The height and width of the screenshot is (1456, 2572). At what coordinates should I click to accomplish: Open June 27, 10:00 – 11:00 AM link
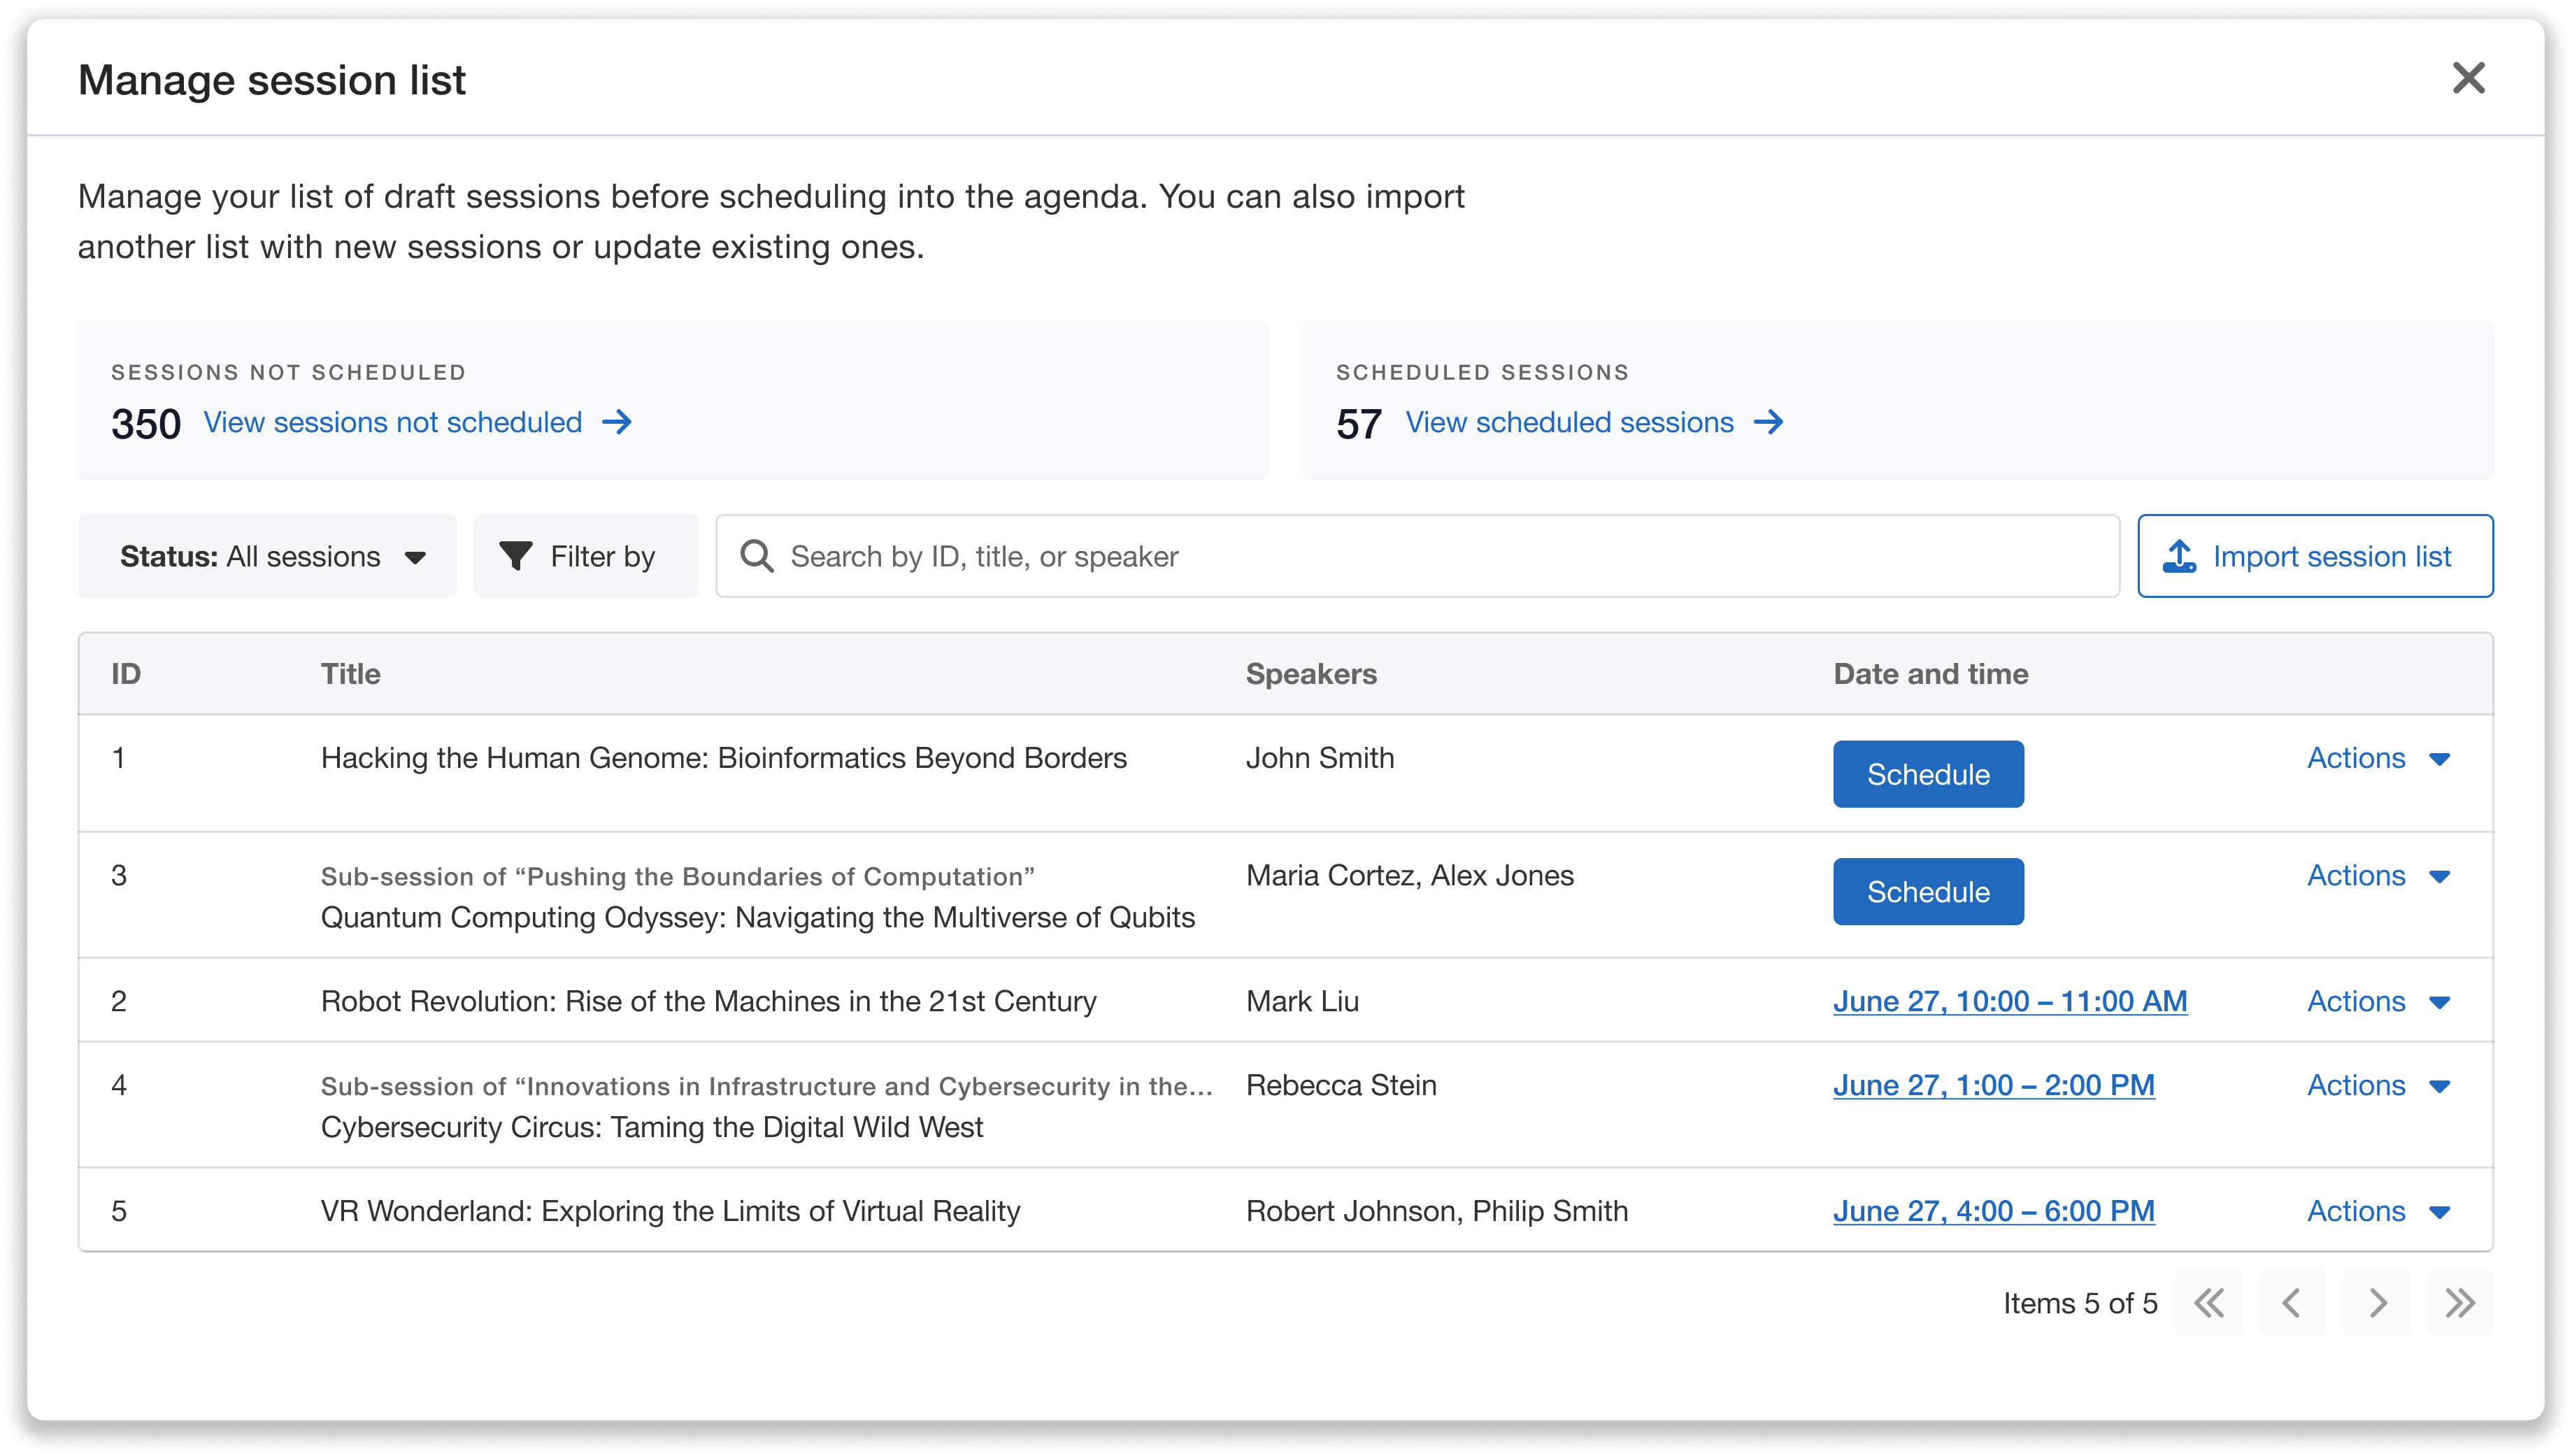point(2010,1001)
